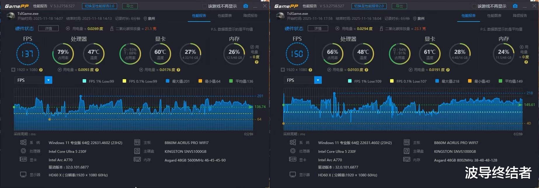
Task: Click the 150 FPS gauge in right window
Action: 297,54
